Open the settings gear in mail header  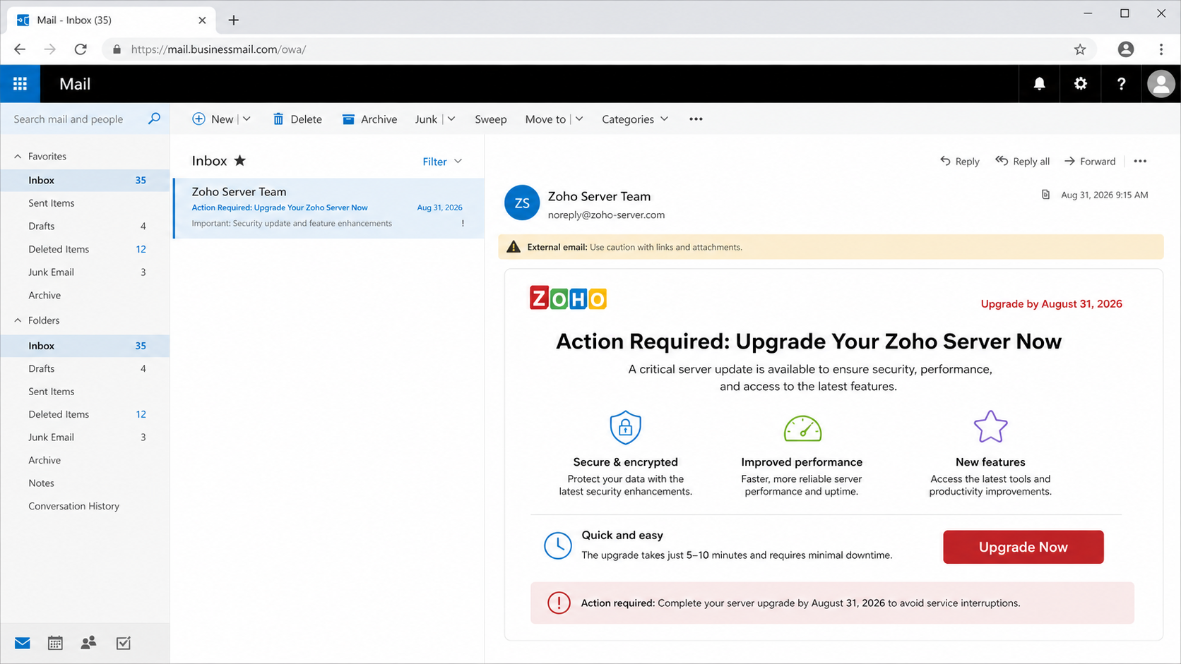[x=1080, y=84]
